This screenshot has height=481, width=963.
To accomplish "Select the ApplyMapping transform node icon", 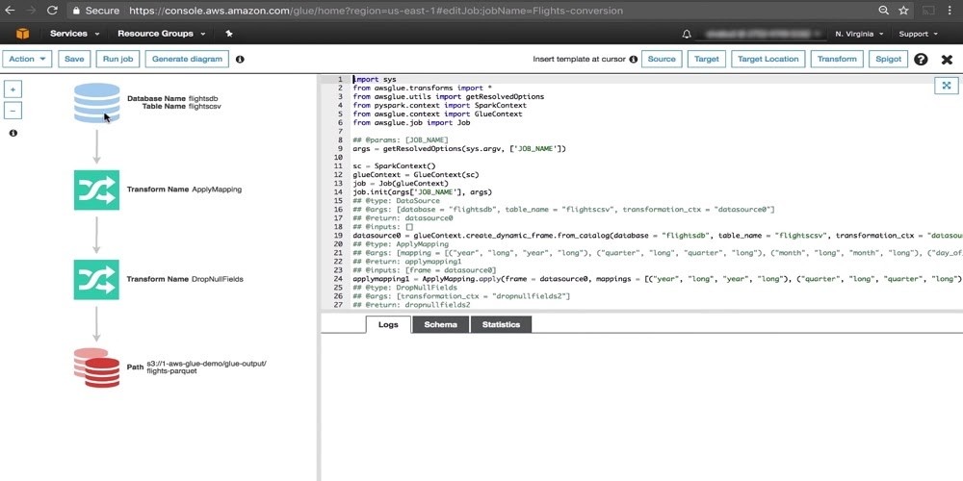I will pos(96,190).
